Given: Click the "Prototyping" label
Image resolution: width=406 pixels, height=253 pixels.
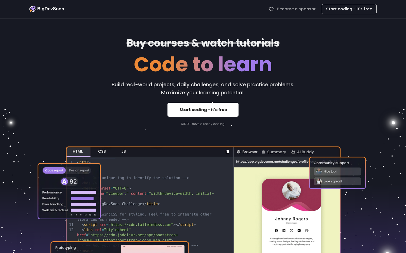Looking at the screenshot, I should pyautogui.click(x=65, y=248).
